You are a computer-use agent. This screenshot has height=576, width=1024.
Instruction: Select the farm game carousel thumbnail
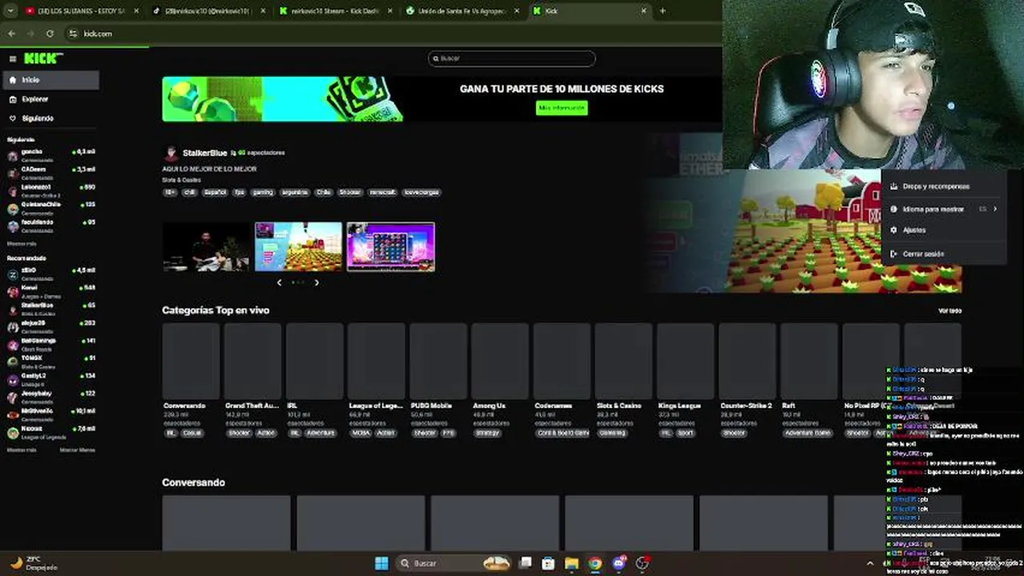tap(298, 247)
